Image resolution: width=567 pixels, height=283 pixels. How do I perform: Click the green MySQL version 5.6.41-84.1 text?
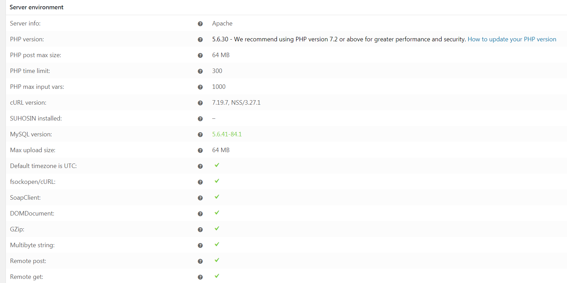(x=227, y=134)
